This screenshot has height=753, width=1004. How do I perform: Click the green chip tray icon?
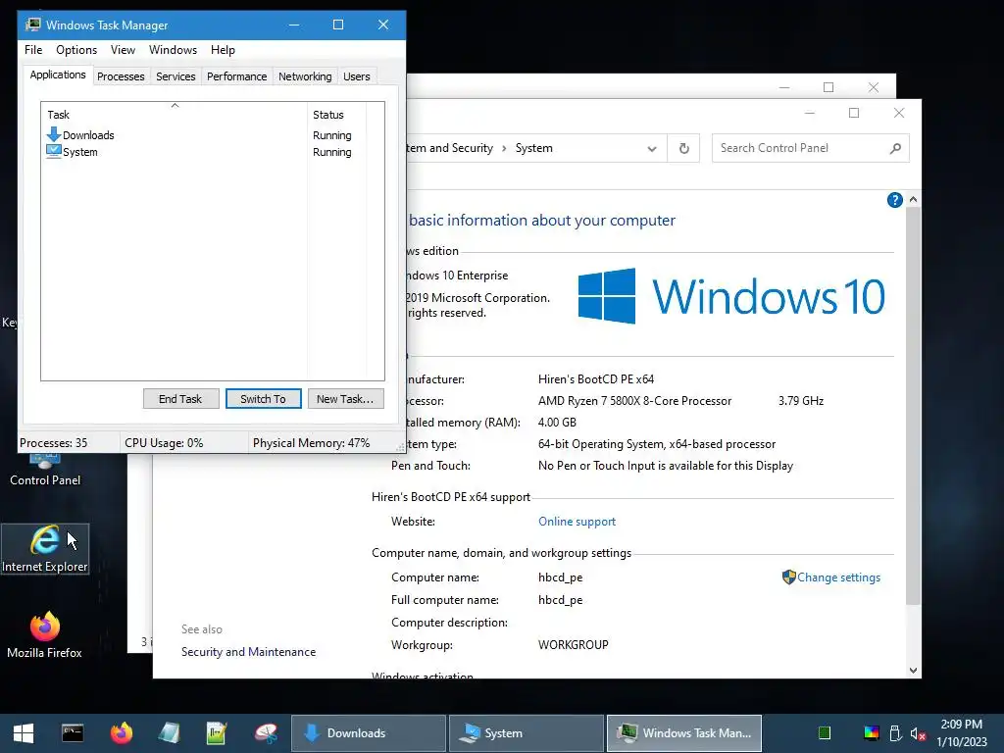pyautogui.click(x=825, y=733)
